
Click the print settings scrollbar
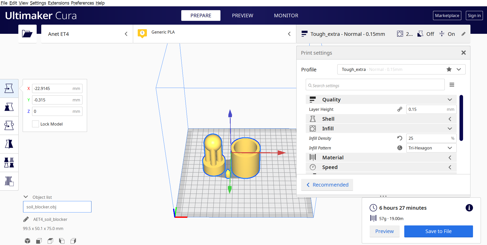point(461,118)
